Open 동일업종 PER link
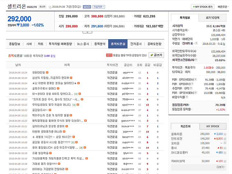Image resolution: width=232 pixels, height=174 pixels. (x=181, y=105)
